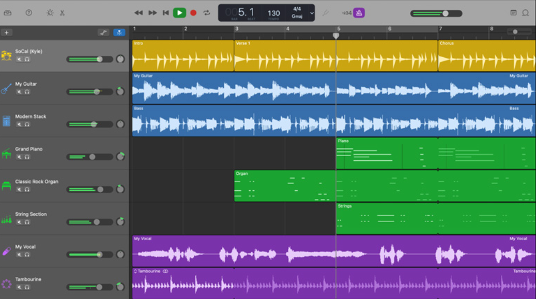The image size is (536, 299).
Task: Select the My Guitar track icon
Action: [7, 88]
